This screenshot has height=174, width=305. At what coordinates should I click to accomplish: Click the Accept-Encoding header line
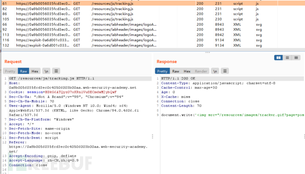click(42, 156)
